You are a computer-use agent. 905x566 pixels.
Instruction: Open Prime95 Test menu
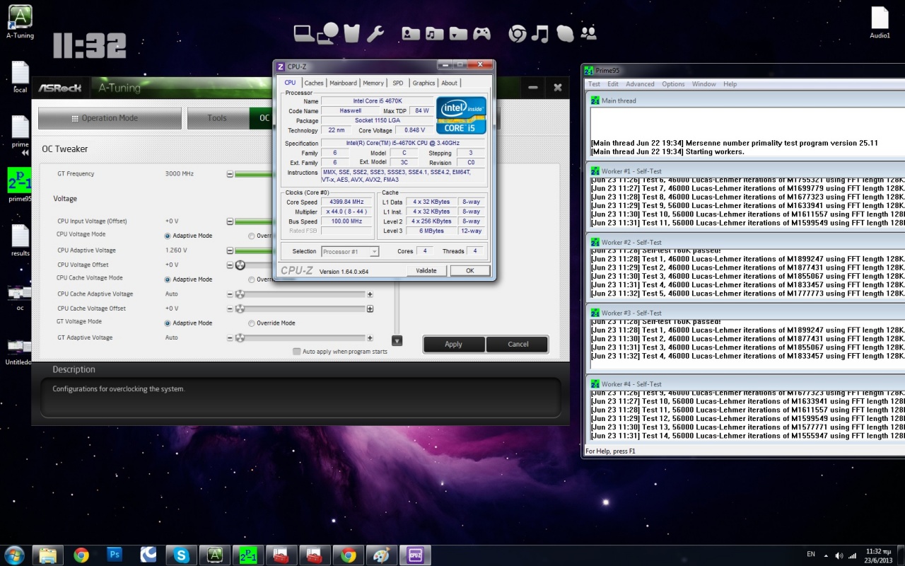point(595,84)
